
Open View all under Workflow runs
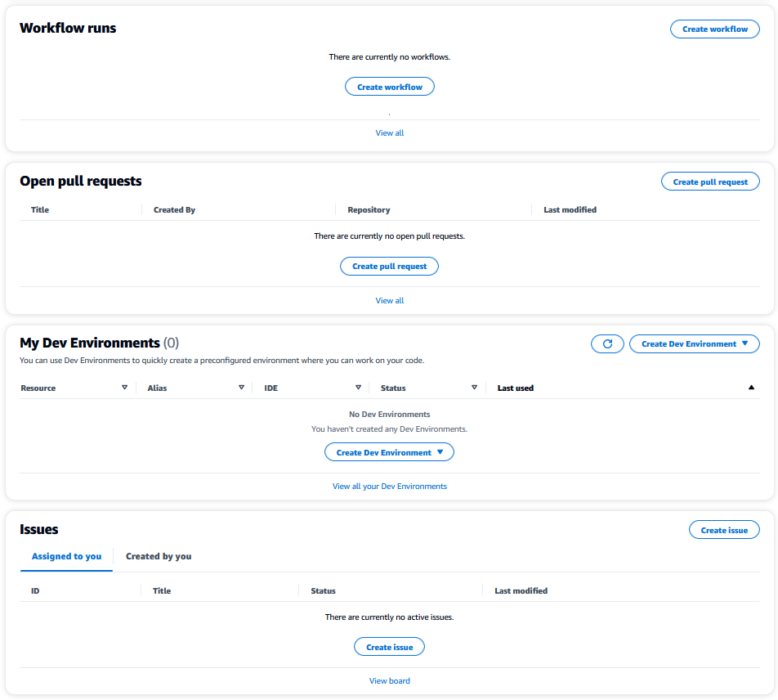coord(389,132)
